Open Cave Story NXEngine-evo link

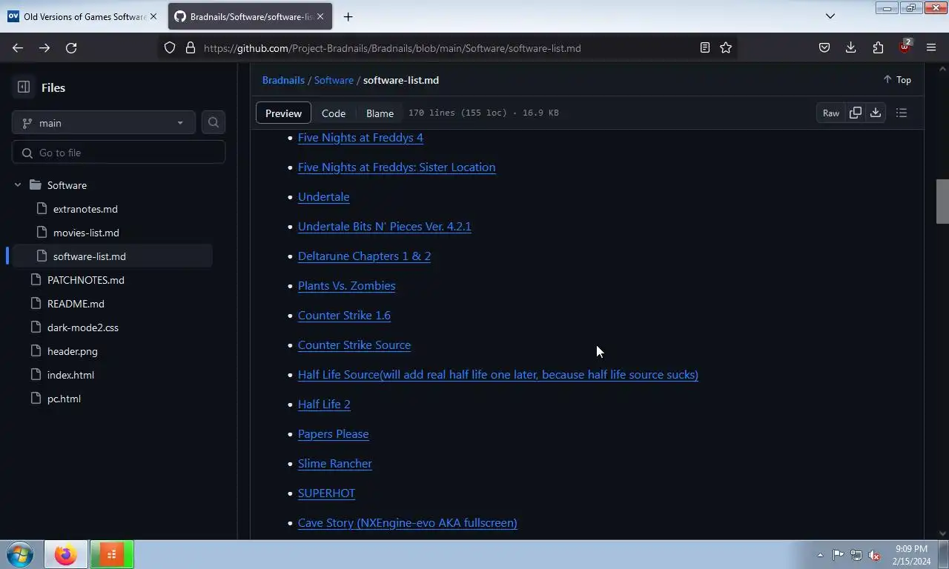point(407,522)
